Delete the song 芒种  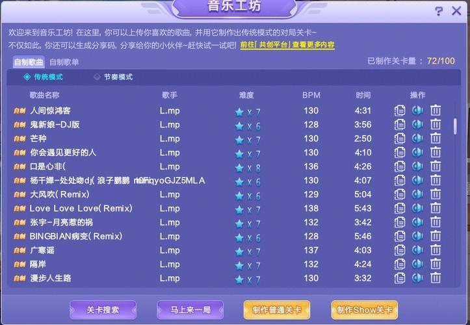click(x=436, y=138)
